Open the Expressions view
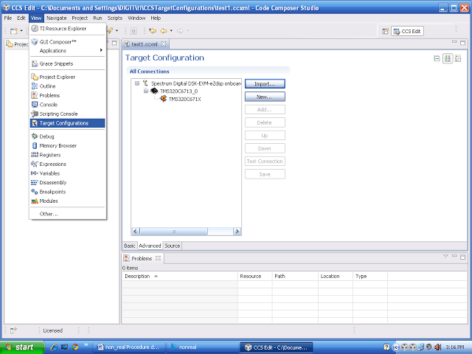Screen dimensions: 472x354 (x=67, y=164)
